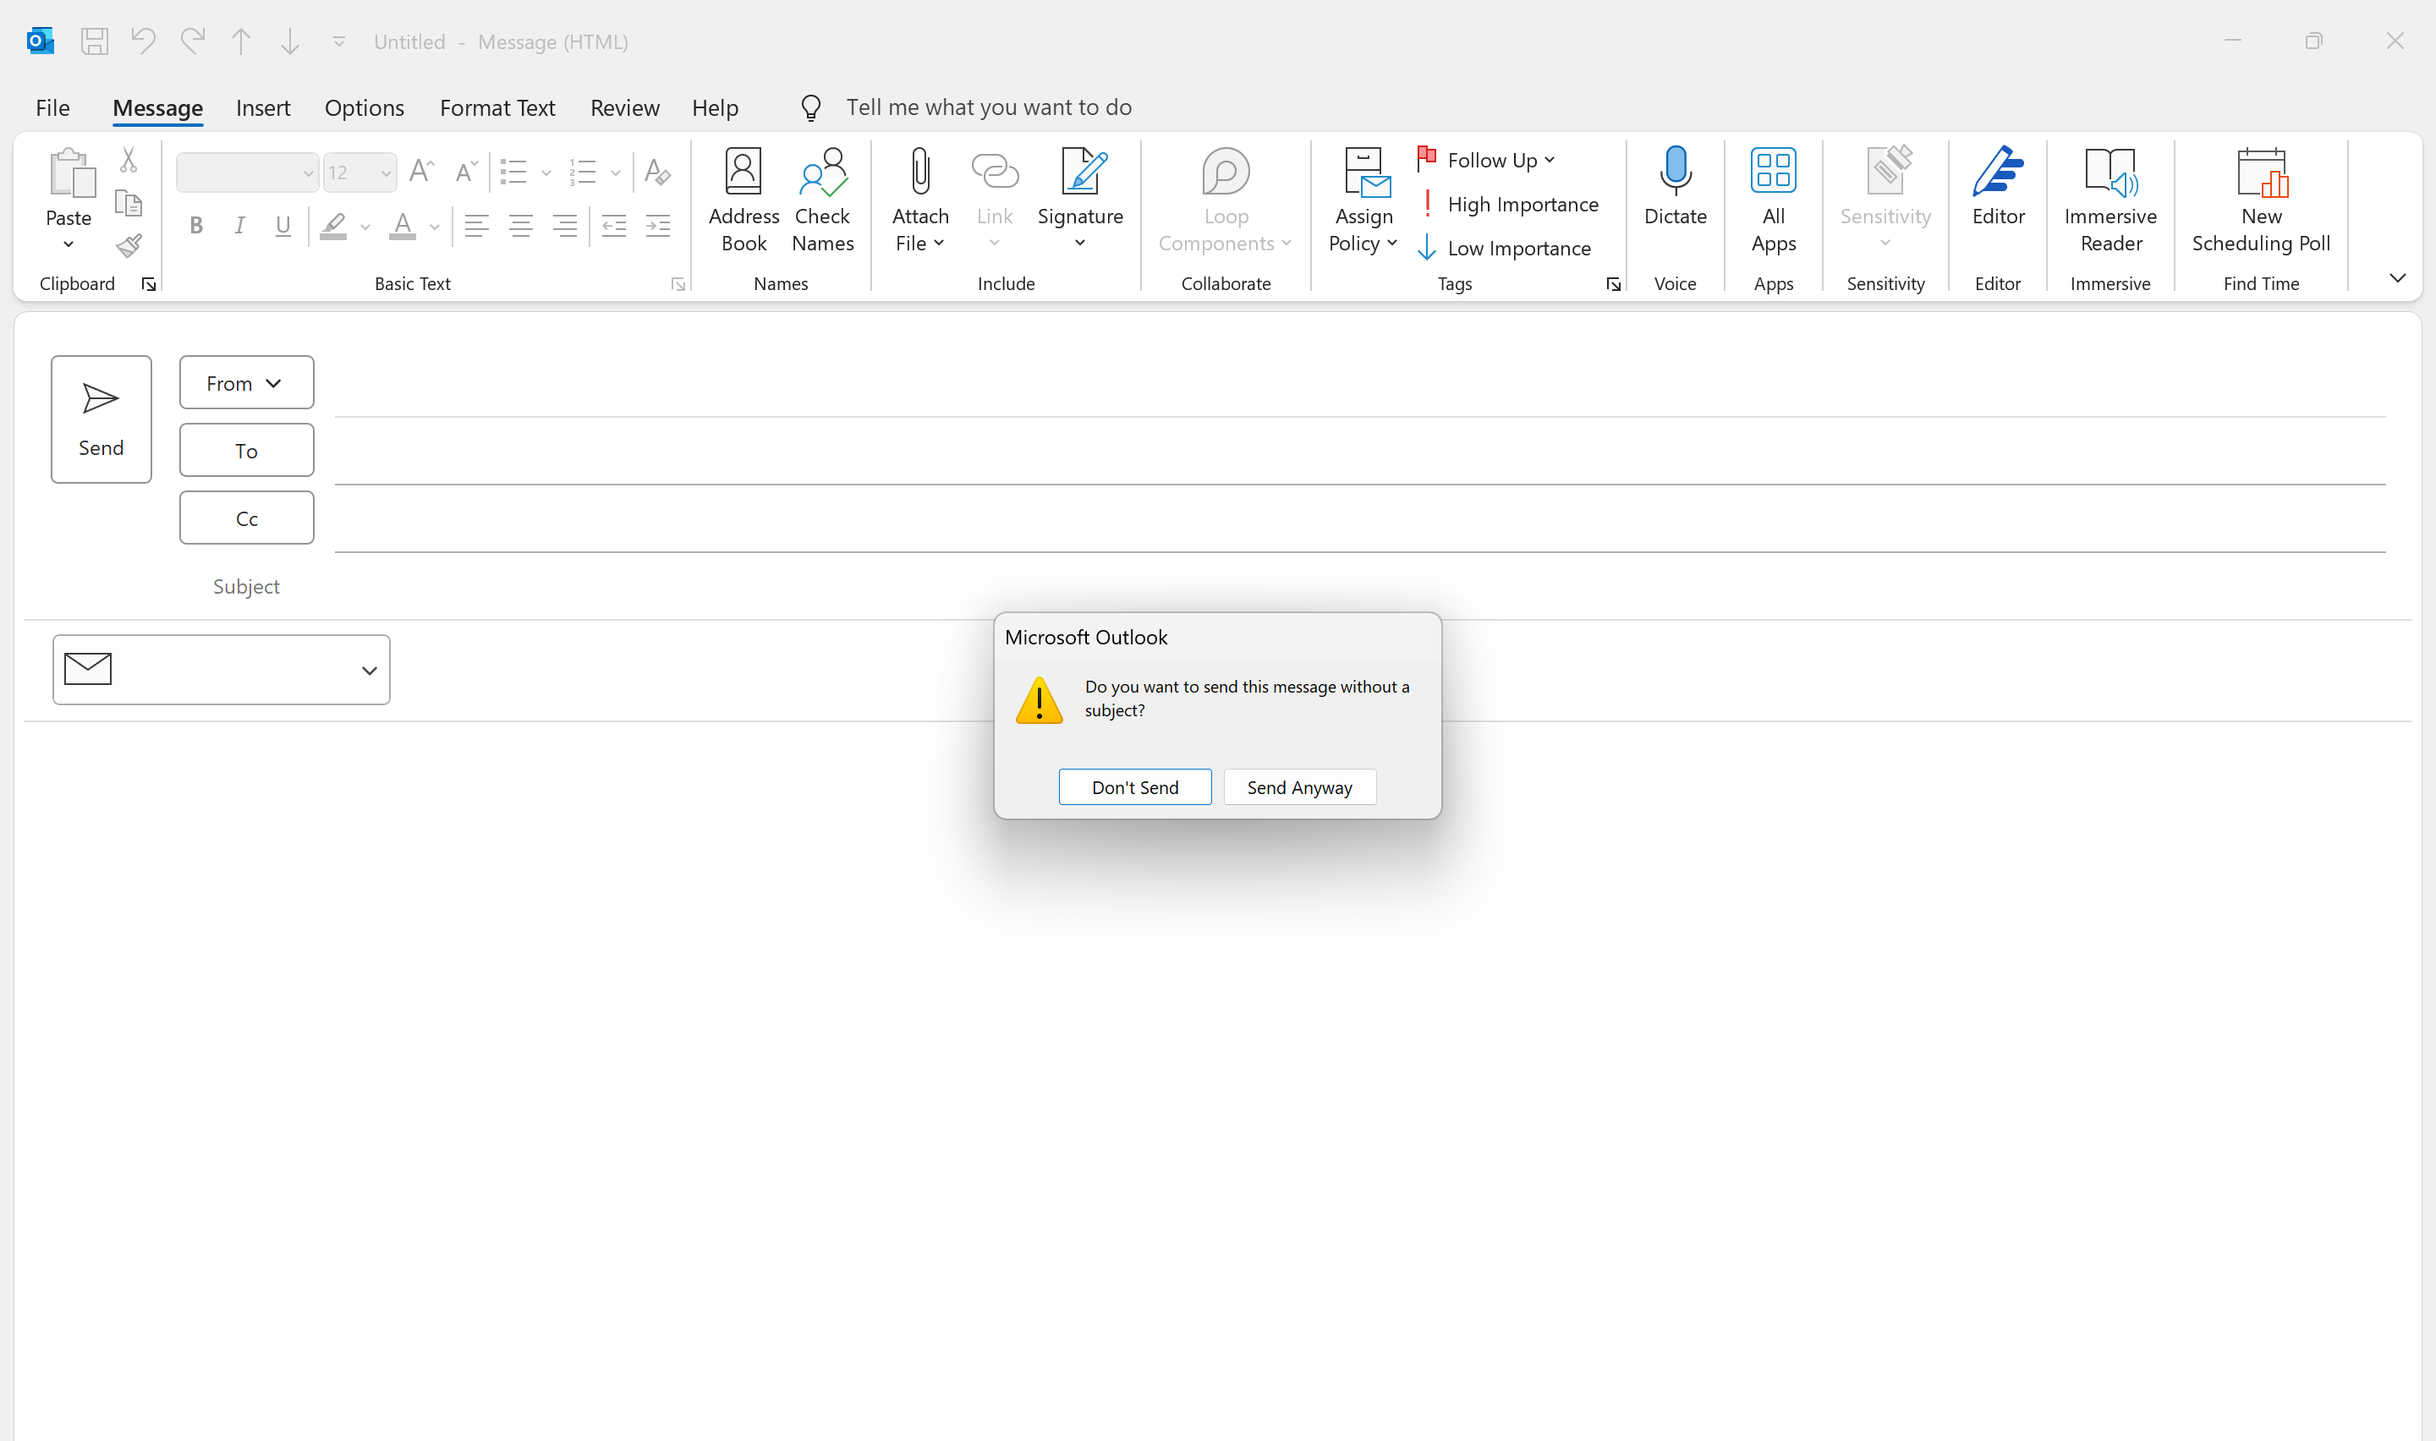Launch Immersive Reader
Viewport: 2436px width, 1441px height.
click(x=2110, y=200)
